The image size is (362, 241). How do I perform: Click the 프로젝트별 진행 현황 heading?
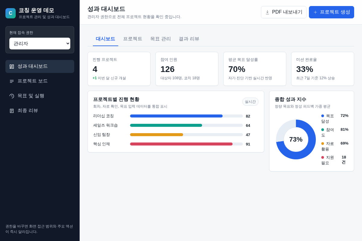[116, 99]
